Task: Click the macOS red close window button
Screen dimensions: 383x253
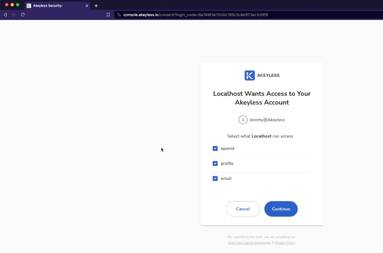Action: tap(7, 5)
